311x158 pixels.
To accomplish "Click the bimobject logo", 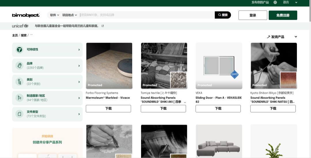I will point(26,15).
